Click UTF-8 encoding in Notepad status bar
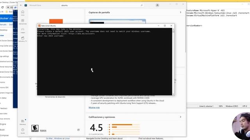Viewport: 250px width, 140px height. tap(245, 106)
